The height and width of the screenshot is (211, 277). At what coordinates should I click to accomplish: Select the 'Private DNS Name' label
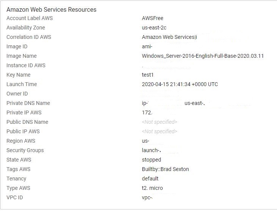tap(28, 103)
